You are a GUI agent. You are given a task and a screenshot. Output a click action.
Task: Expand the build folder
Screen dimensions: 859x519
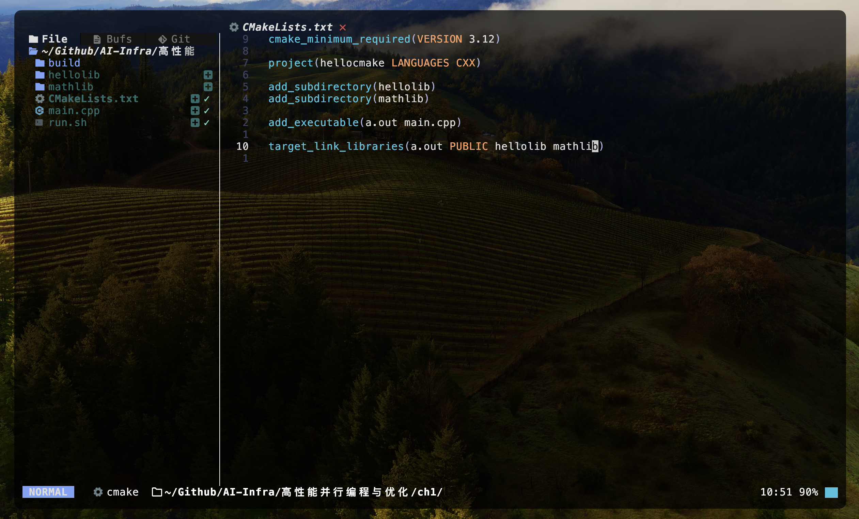tap(64, 63)
